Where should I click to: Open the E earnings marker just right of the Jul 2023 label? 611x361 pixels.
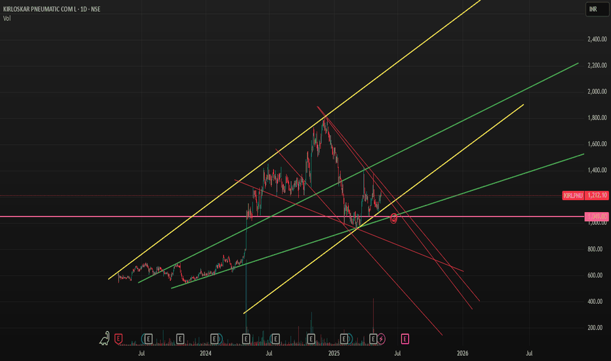pyautogui.click(x=148, y=339)
